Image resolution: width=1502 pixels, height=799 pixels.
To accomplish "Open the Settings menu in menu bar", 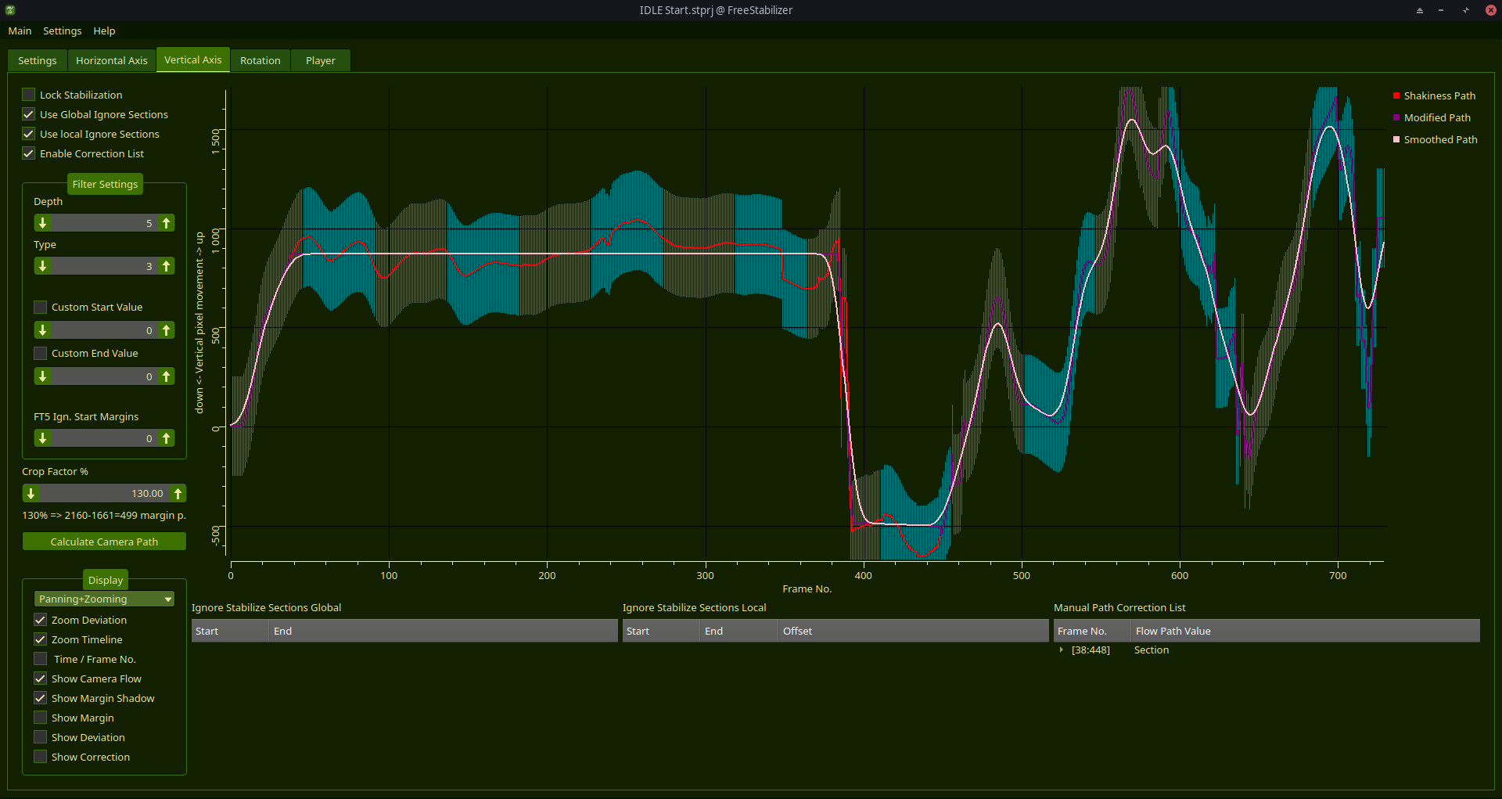I will click(x=62, y=31).
